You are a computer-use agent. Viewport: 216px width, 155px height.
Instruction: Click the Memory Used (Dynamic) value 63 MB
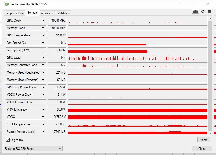[57, 80]
